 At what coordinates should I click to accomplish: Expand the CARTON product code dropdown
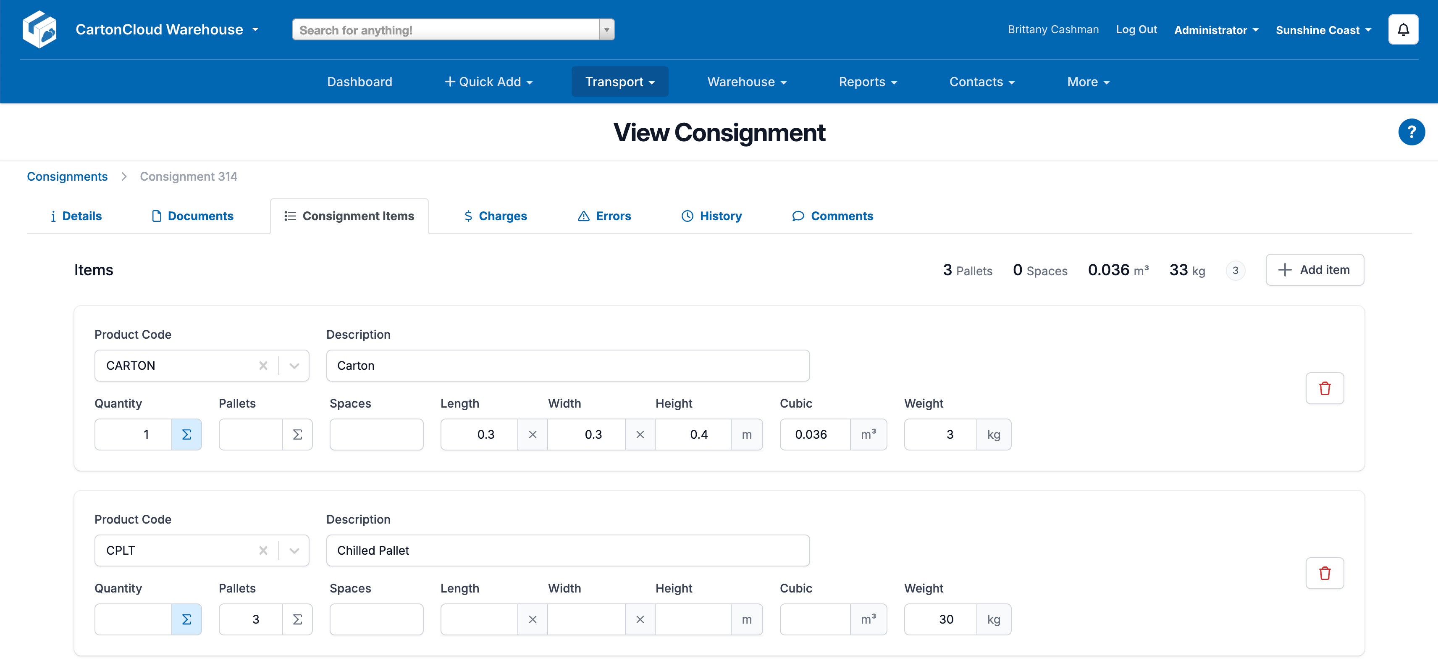pyautogui.click(x=294, y=366)
